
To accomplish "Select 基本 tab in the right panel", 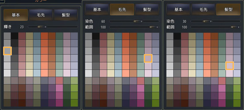I will [178, 9].
